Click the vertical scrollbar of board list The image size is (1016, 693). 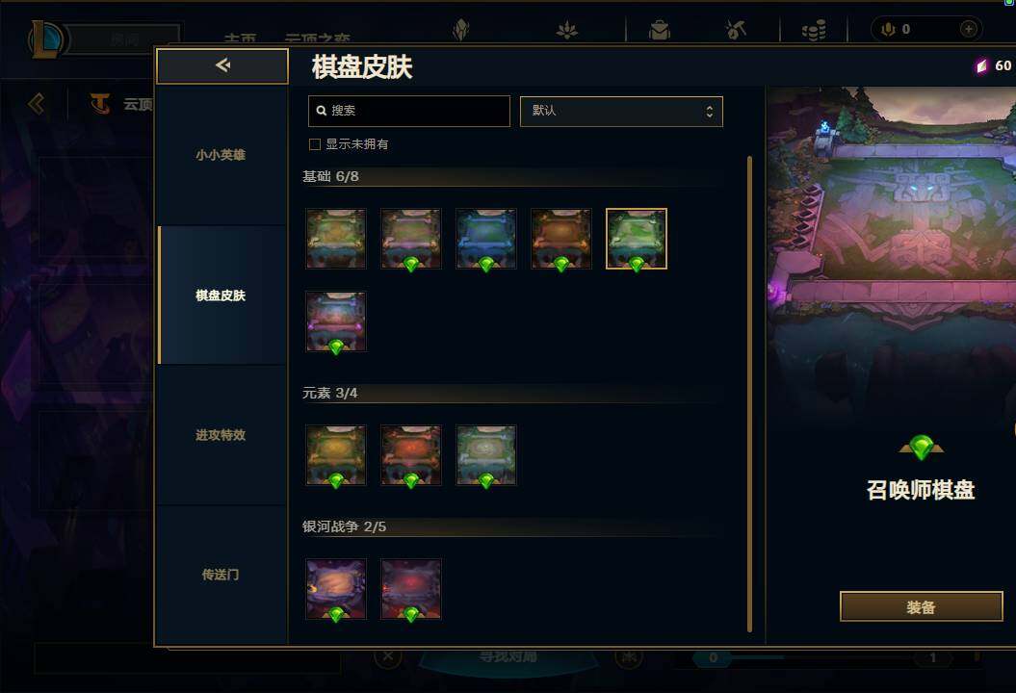click(749, 394)
